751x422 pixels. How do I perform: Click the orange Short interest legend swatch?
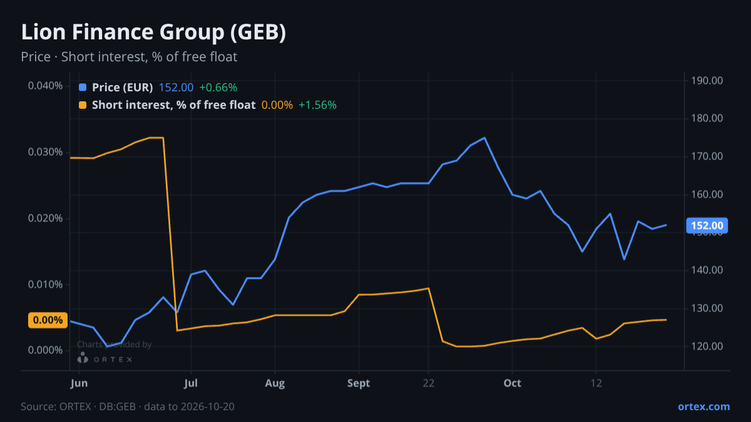(83, 105)
